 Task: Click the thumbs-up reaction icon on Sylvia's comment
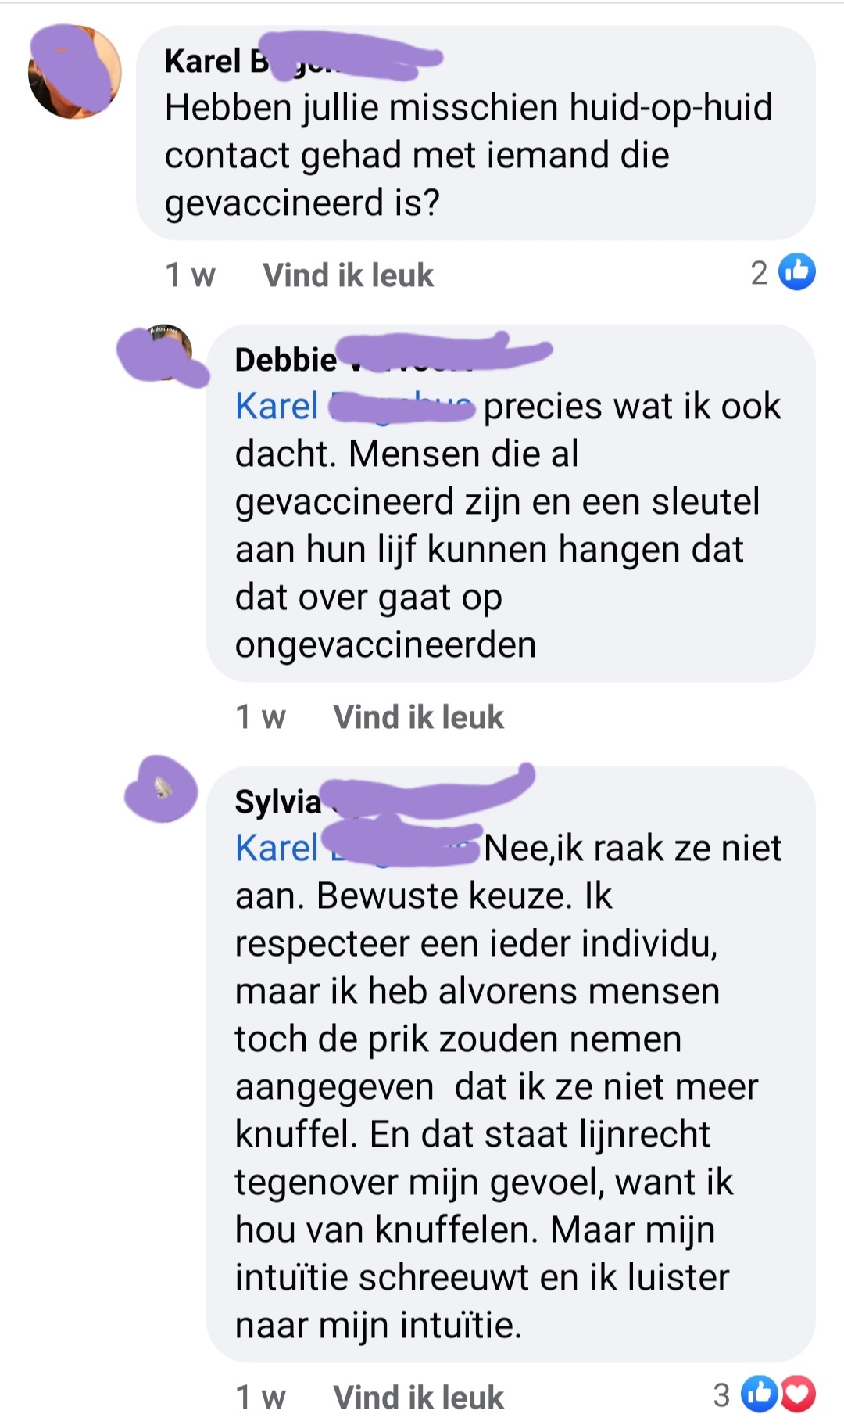coord(758,1394)
